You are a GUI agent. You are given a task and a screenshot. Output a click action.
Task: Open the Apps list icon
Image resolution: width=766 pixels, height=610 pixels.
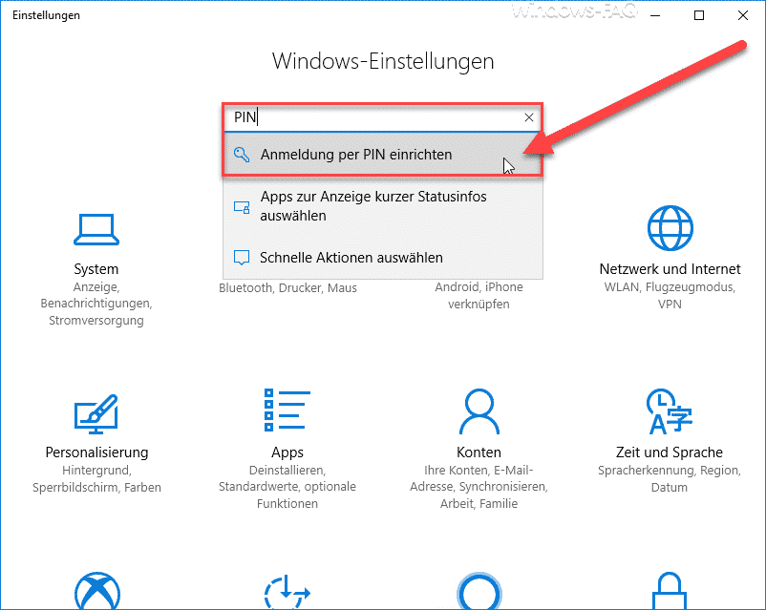[287, 410]
